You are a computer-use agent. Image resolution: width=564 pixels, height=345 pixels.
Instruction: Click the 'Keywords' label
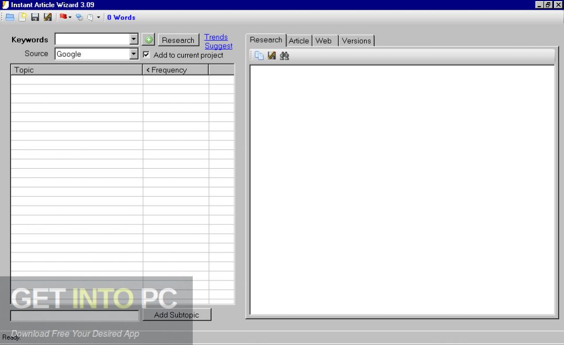coord(30,40)
